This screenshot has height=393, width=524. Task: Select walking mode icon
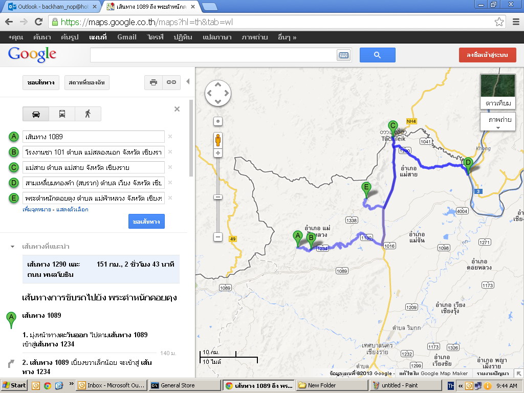[x=88, y=114]
